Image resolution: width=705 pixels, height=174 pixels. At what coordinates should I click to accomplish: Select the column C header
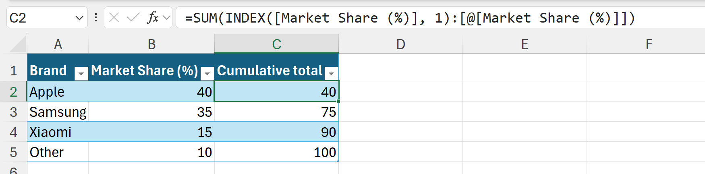pyautogui.click(x=276, y=44)
